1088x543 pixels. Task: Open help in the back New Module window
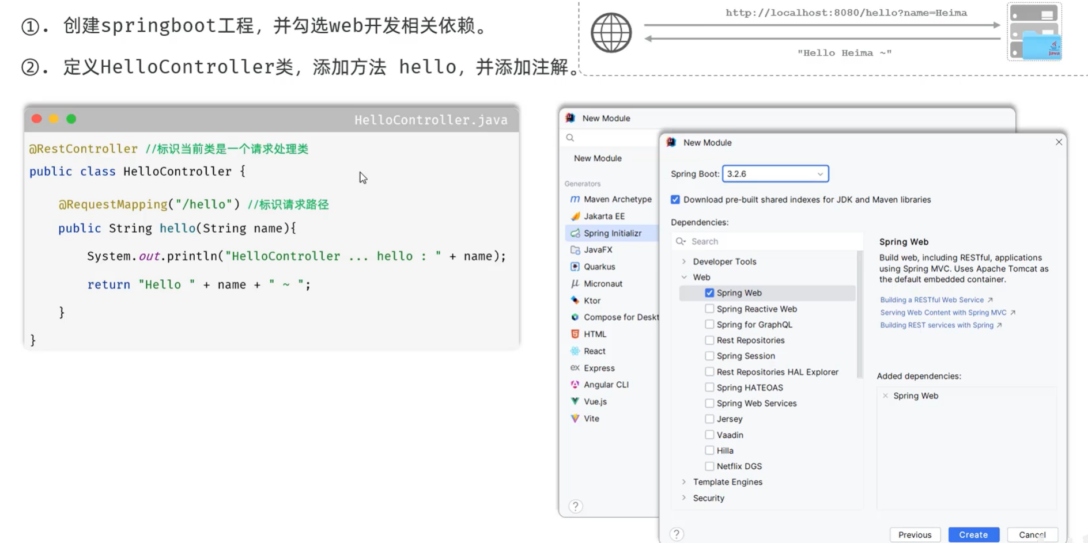pyautogui.click(x=575, y=506)
